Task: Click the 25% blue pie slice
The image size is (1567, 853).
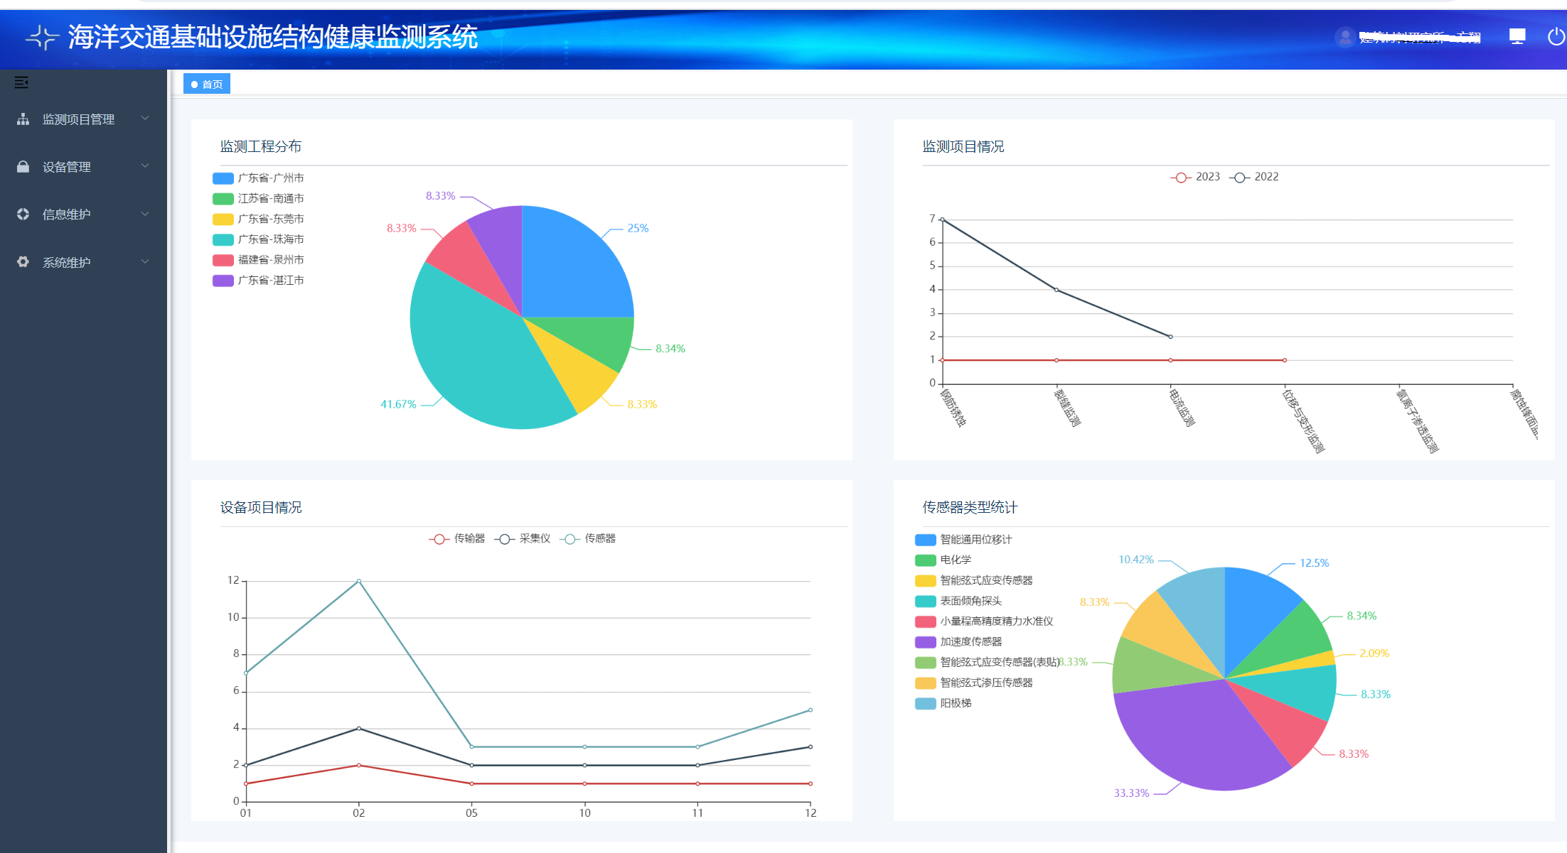Action: point(569,270)
